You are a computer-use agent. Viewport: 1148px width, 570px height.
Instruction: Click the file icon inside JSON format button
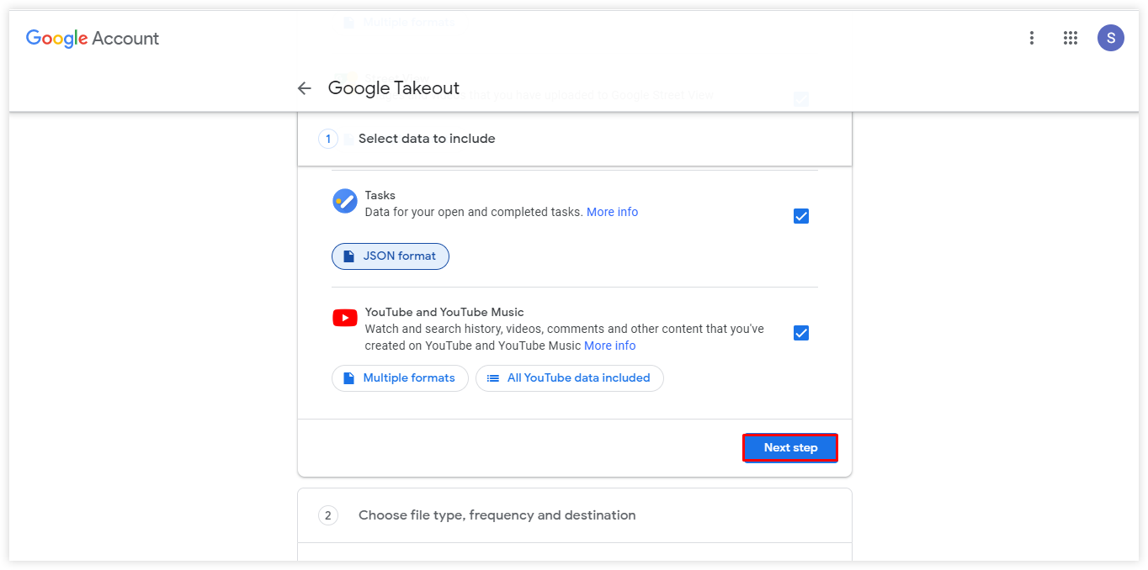(348, 256)
